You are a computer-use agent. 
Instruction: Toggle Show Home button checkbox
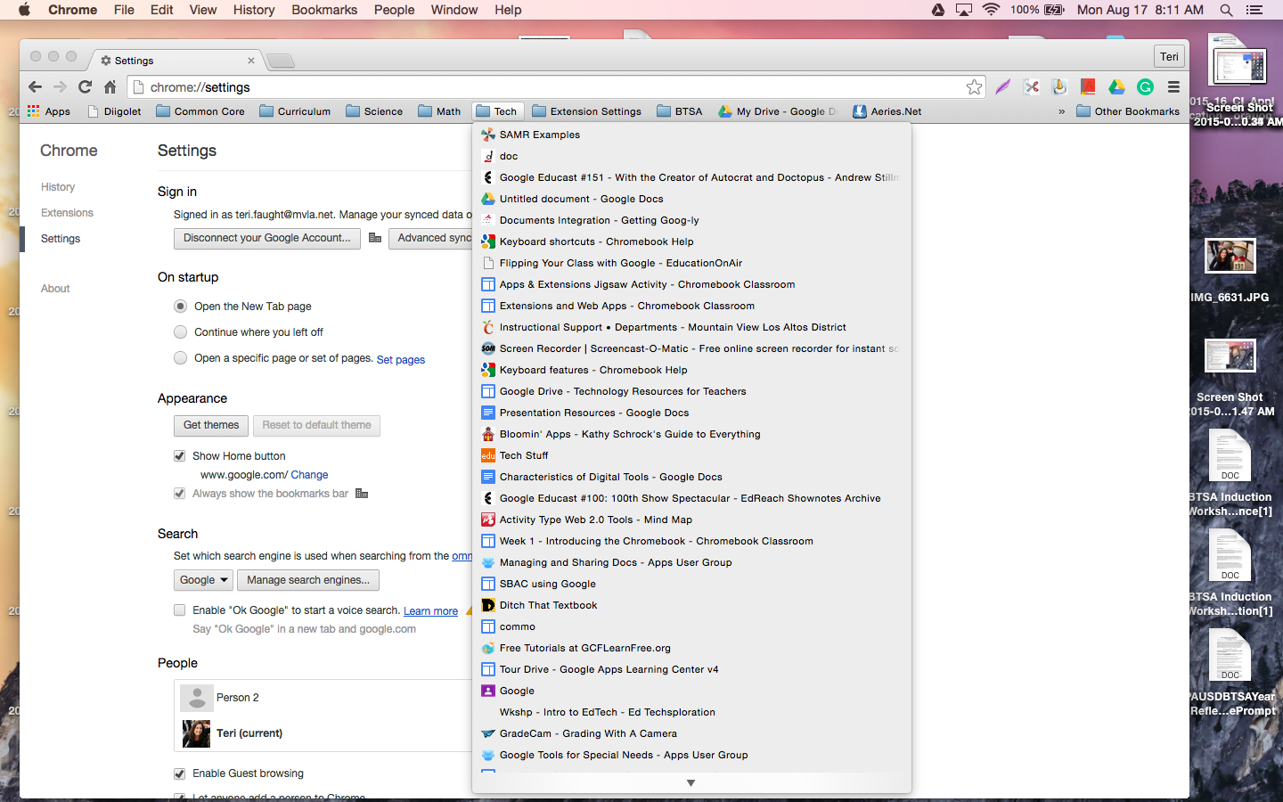(x=180, y=456)
